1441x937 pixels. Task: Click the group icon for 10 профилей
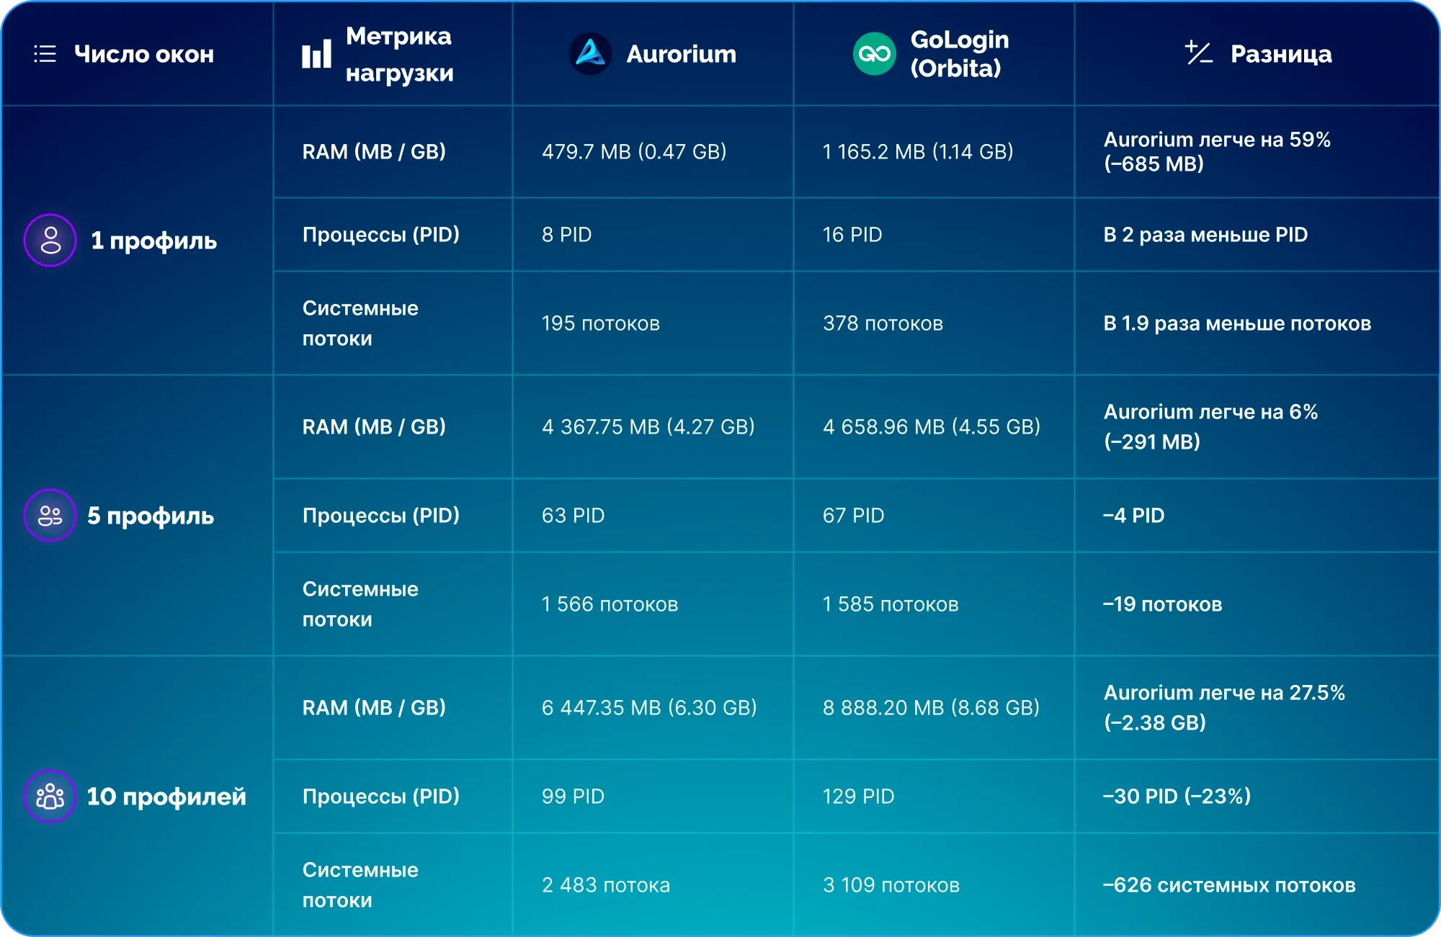[x=50, y=796]
